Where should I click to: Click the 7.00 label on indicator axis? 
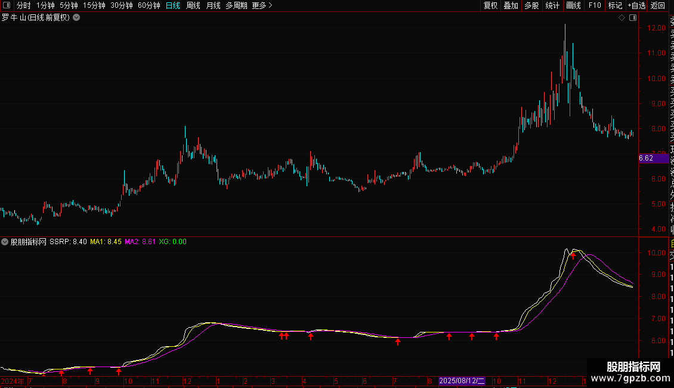click(x=658, y=319)
